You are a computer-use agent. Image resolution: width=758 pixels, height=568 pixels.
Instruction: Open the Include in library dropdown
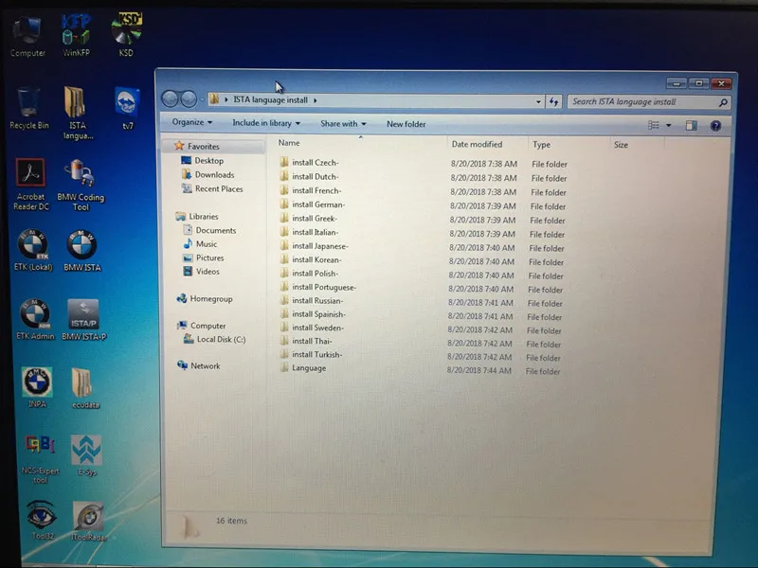click(x=266, y=123)
